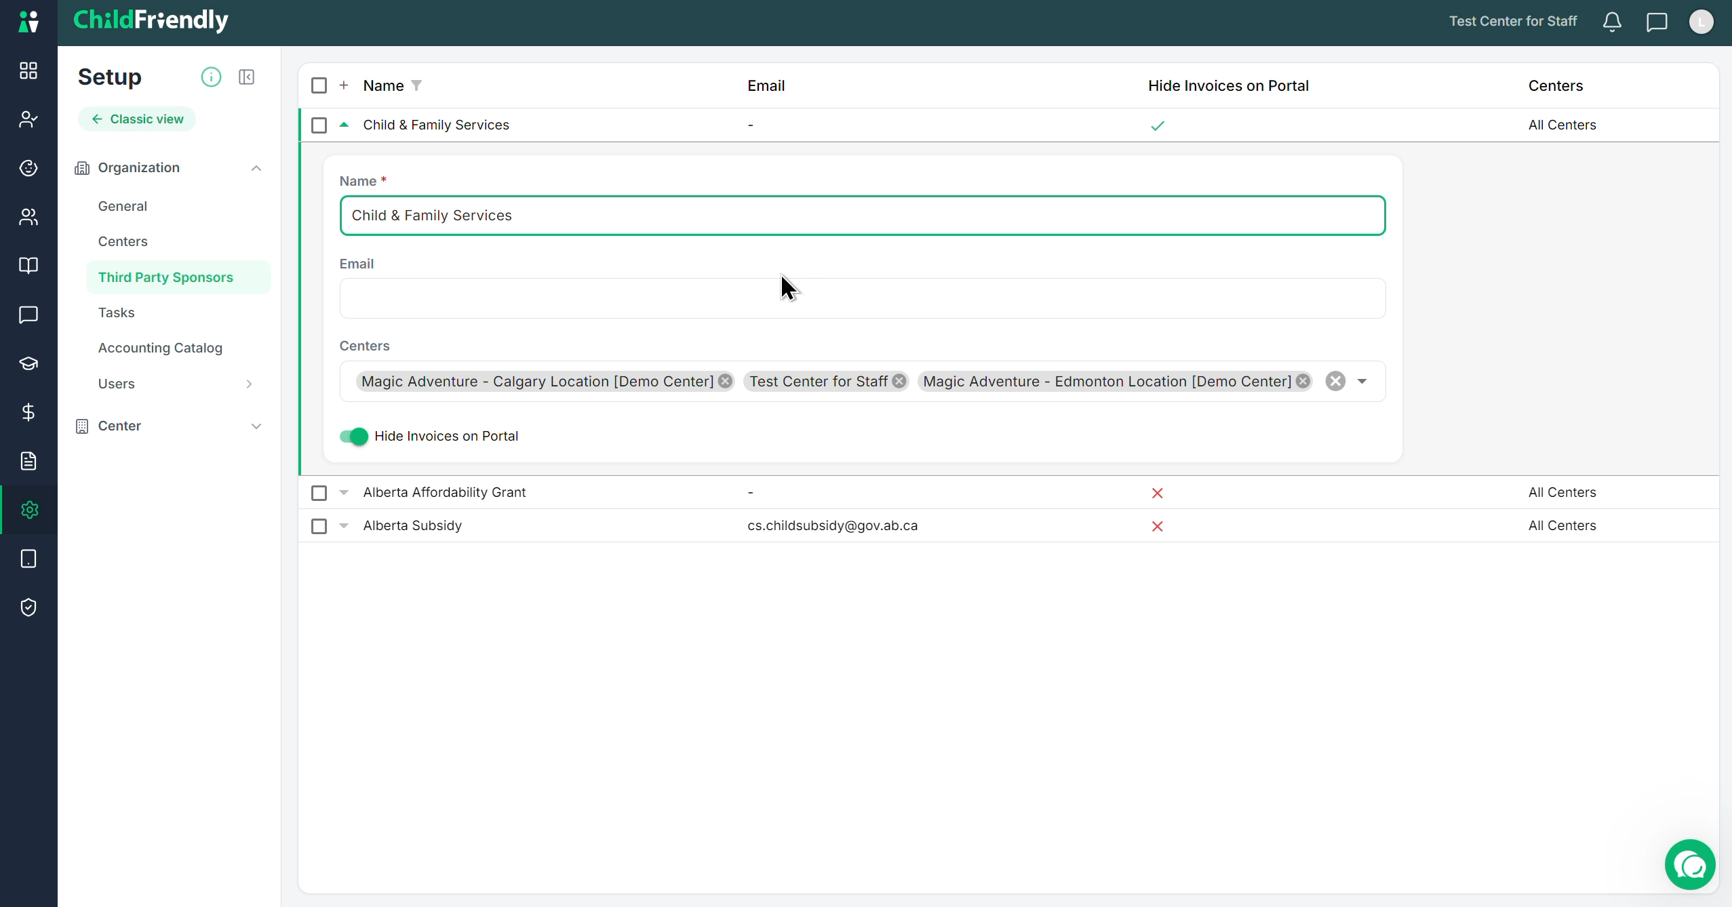Go to the Tasks setup page
Screen dimensions: 1732x907
[117, 313]
